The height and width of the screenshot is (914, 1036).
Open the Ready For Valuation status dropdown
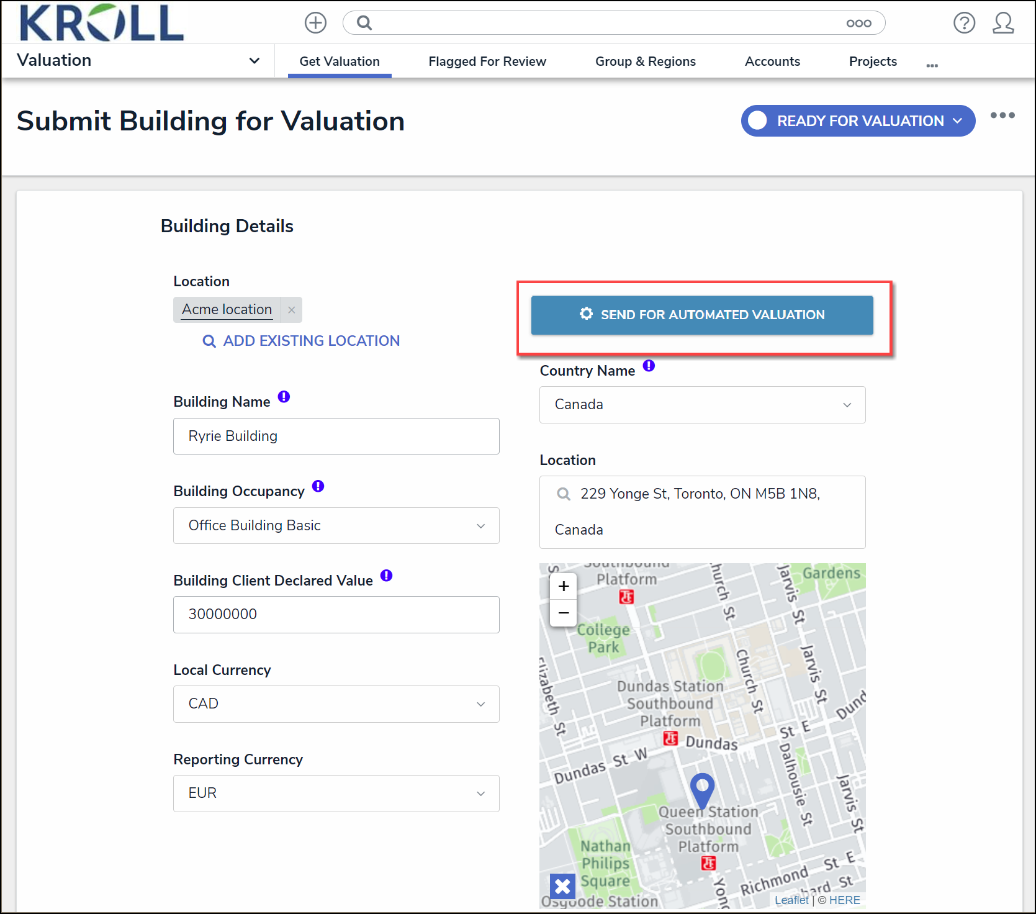[x=858, y=121]
